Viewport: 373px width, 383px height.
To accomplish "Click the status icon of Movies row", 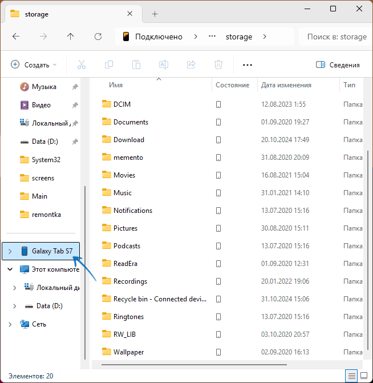I will (218, 175).
